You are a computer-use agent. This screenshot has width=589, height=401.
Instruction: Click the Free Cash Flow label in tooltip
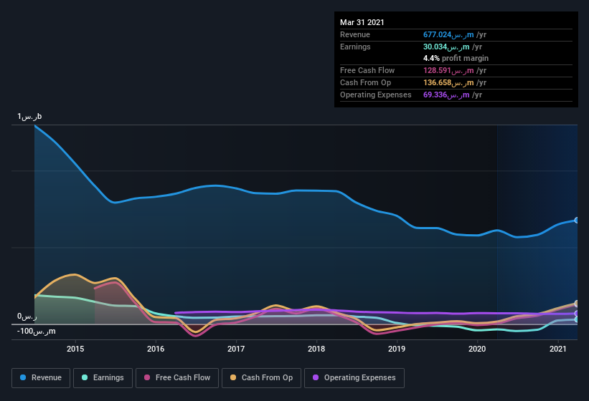[367, 70]
